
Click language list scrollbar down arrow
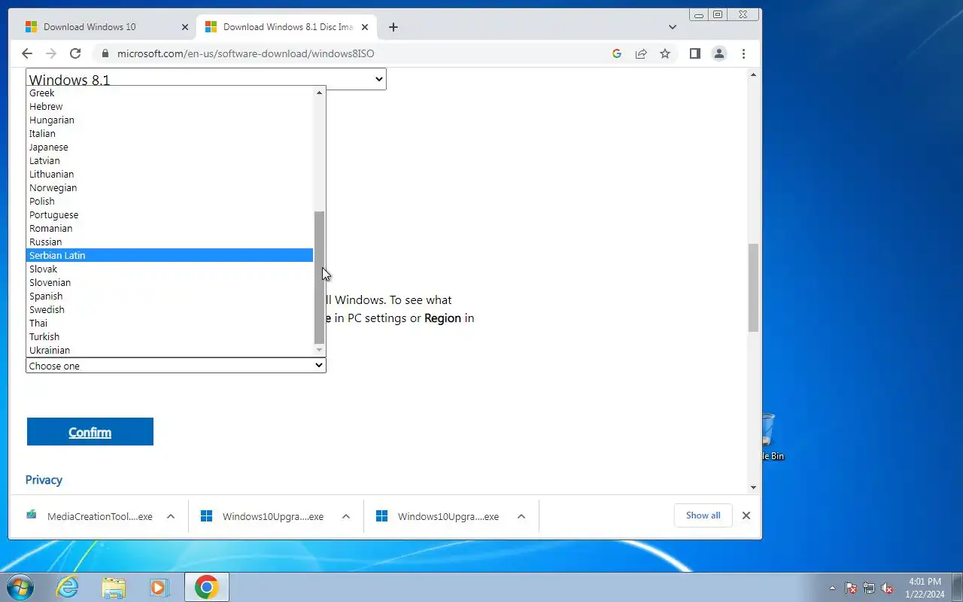click(x=319, y=350)
